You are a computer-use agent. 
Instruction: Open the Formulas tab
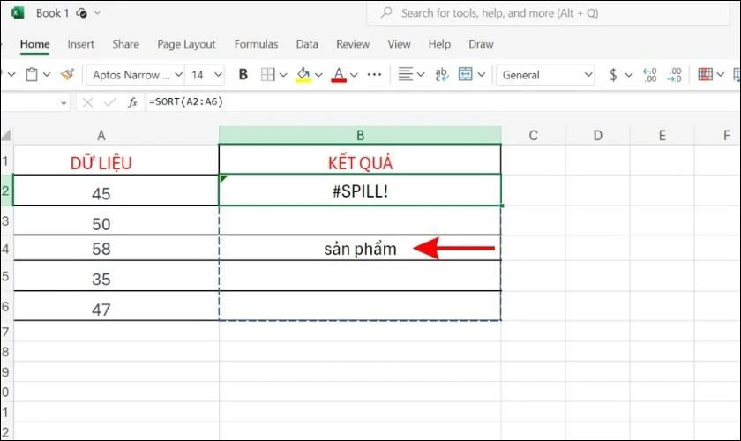(x=256, y=44)
